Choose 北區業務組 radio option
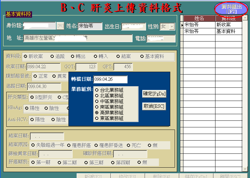The image size is (250, 178). 97,96
